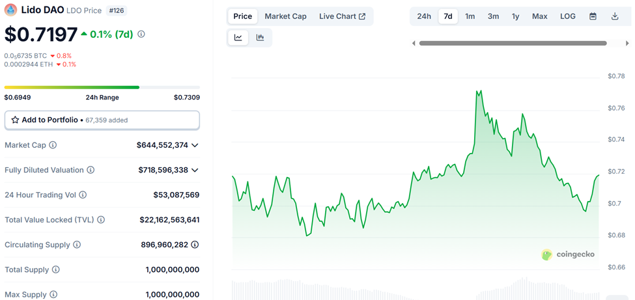Click the 0.0002944 ETH price text
Screen dimensions: 635x300
[x=29, y=64]
